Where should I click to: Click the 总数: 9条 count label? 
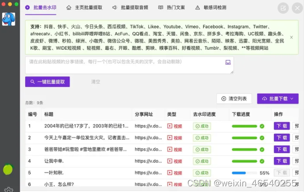point(34,103)
